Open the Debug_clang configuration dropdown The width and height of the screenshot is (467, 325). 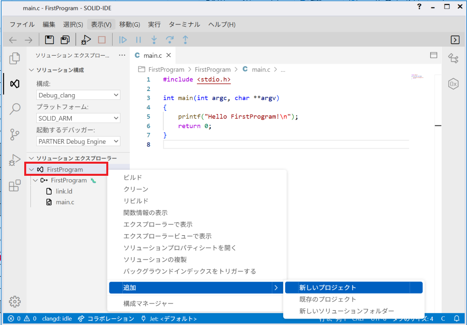[x=78, y=95]
